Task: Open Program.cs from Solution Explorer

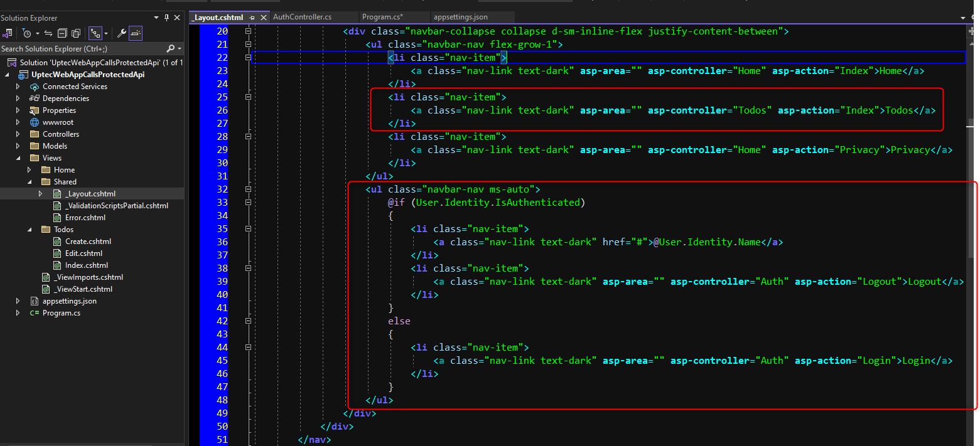Action: 61,313
